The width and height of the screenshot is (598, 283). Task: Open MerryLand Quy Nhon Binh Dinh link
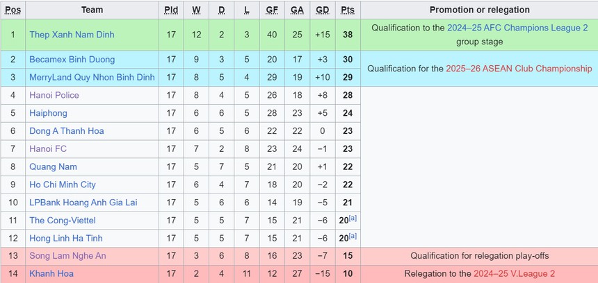pos(92,78)
